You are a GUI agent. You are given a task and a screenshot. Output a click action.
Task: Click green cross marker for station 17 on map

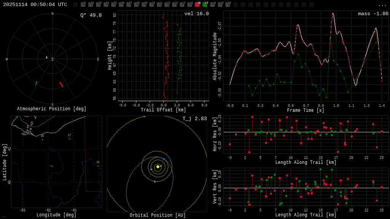click(x=69, y=139)
